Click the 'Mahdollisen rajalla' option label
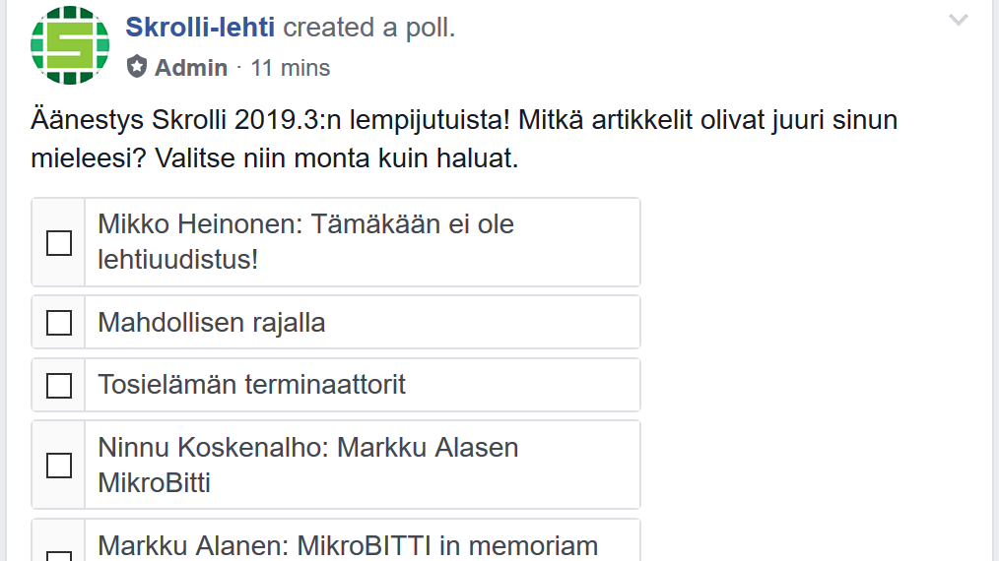 pos(212,322)
